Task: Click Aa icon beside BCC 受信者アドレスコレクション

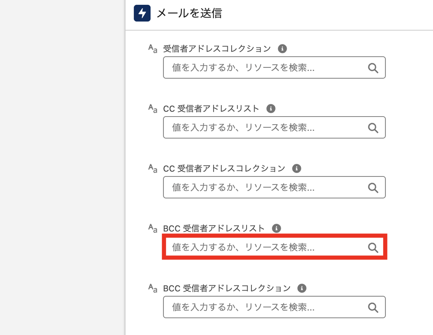Action: coord(153,288)
